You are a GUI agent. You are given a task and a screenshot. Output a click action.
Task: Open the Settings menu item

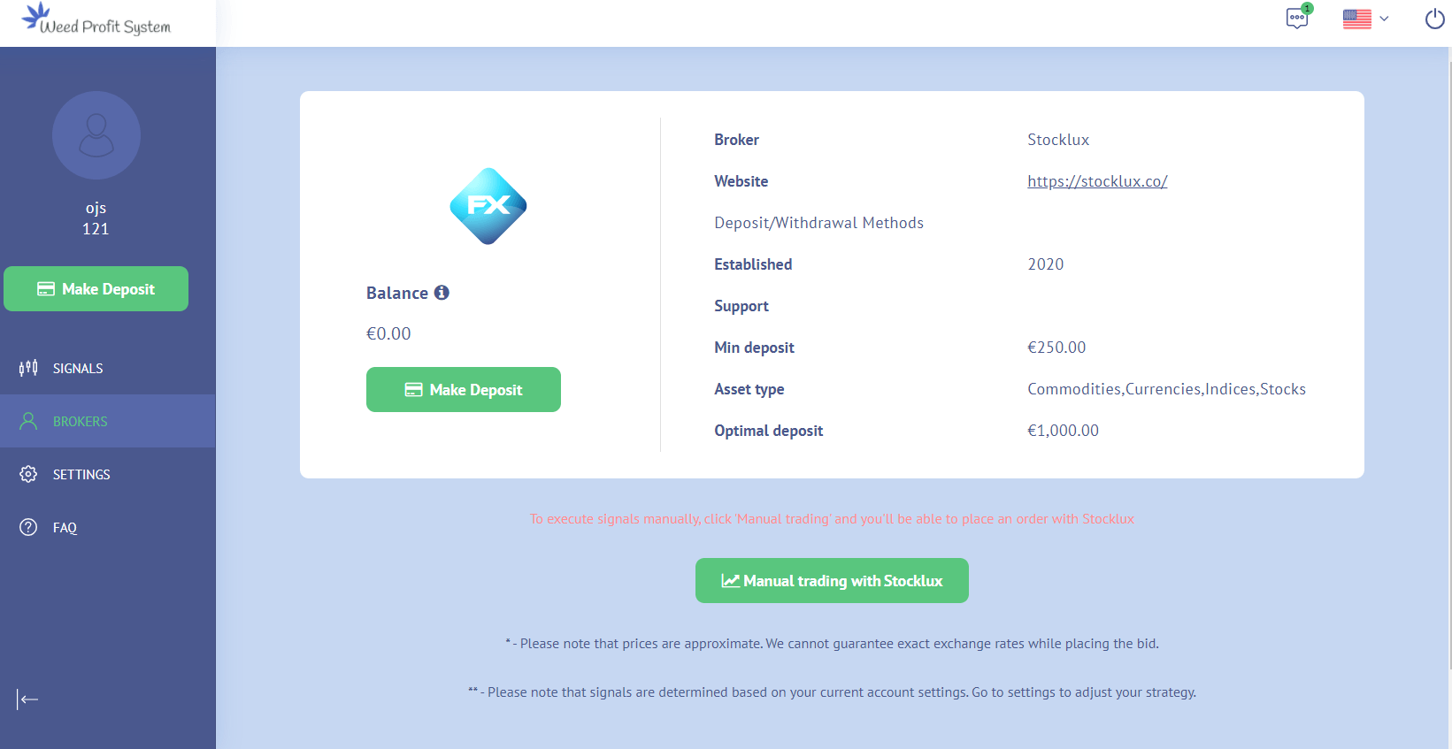(x=108, y=474)
